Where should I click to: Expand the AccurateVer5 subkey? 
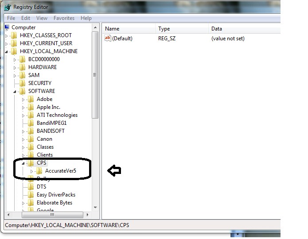pyautogui.click(x=31, y=171)
